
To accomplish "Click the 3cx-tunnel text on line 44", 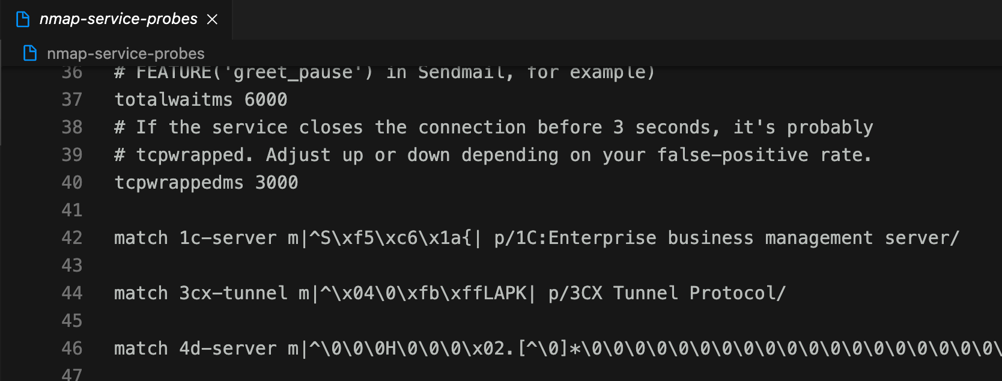I will click(x=233, y=293).
